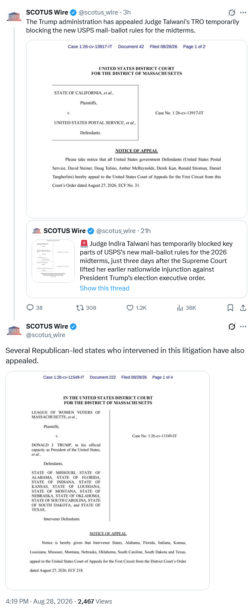Viewport: 252px width, 610px height.
Task: Click Grok icon on the second tweet
Action: click(231, 326)
